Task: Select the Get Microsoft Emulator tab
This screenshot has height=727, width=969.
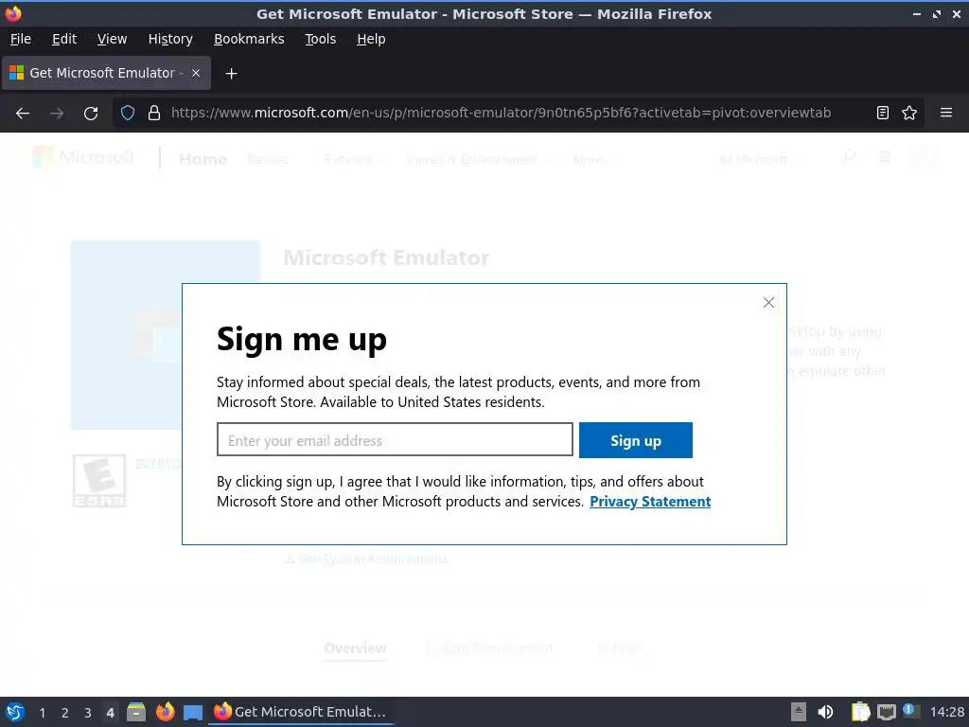Action: pos(106,73)
